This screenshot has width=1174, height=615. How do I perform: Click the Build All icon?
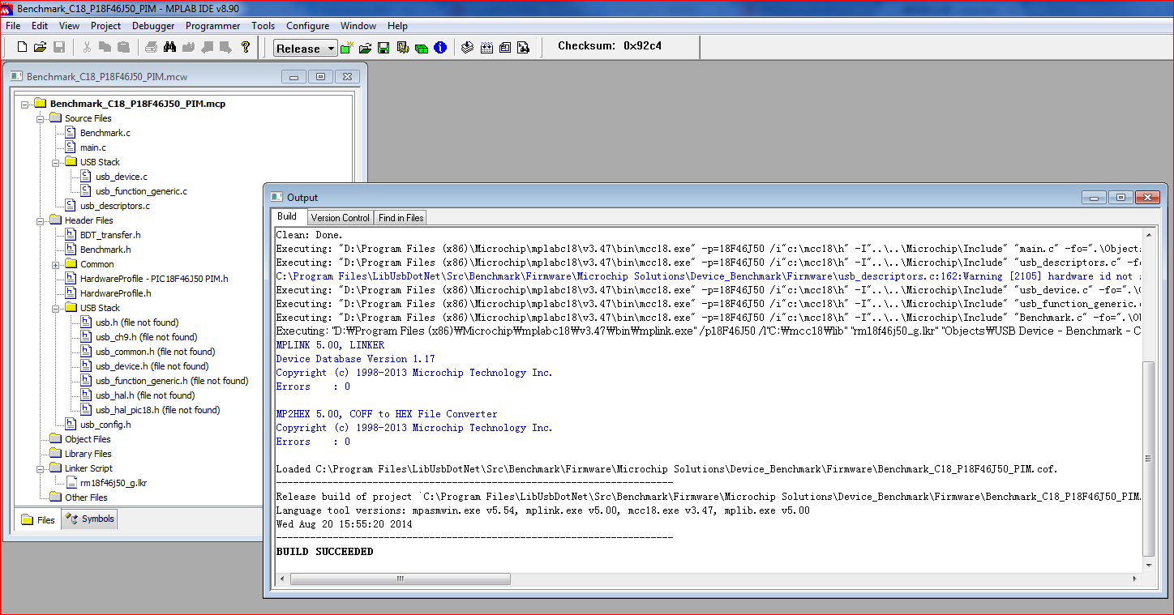click(486, 48)
